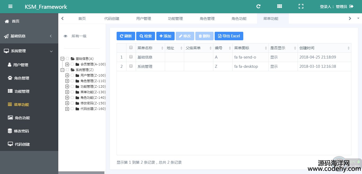Click the folder icon of 菜单功能(Z-130)
Screen dimensions: 362x174
[77, 92]
